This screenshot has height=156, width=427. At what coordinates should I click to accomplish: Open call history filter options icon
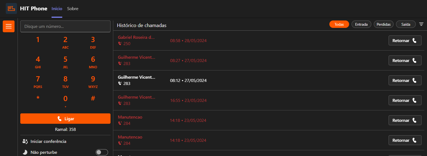coord(421,24)
